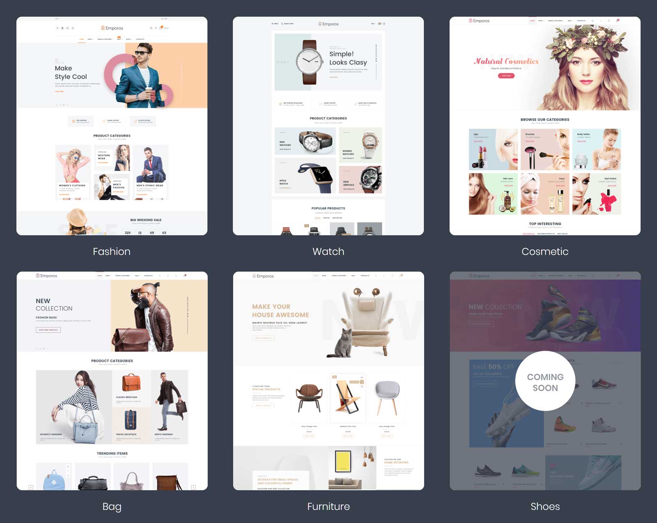This screenshot has width=657, height=523.
Task: Open the Watch demo via its caption
Action: coord(328,251)
